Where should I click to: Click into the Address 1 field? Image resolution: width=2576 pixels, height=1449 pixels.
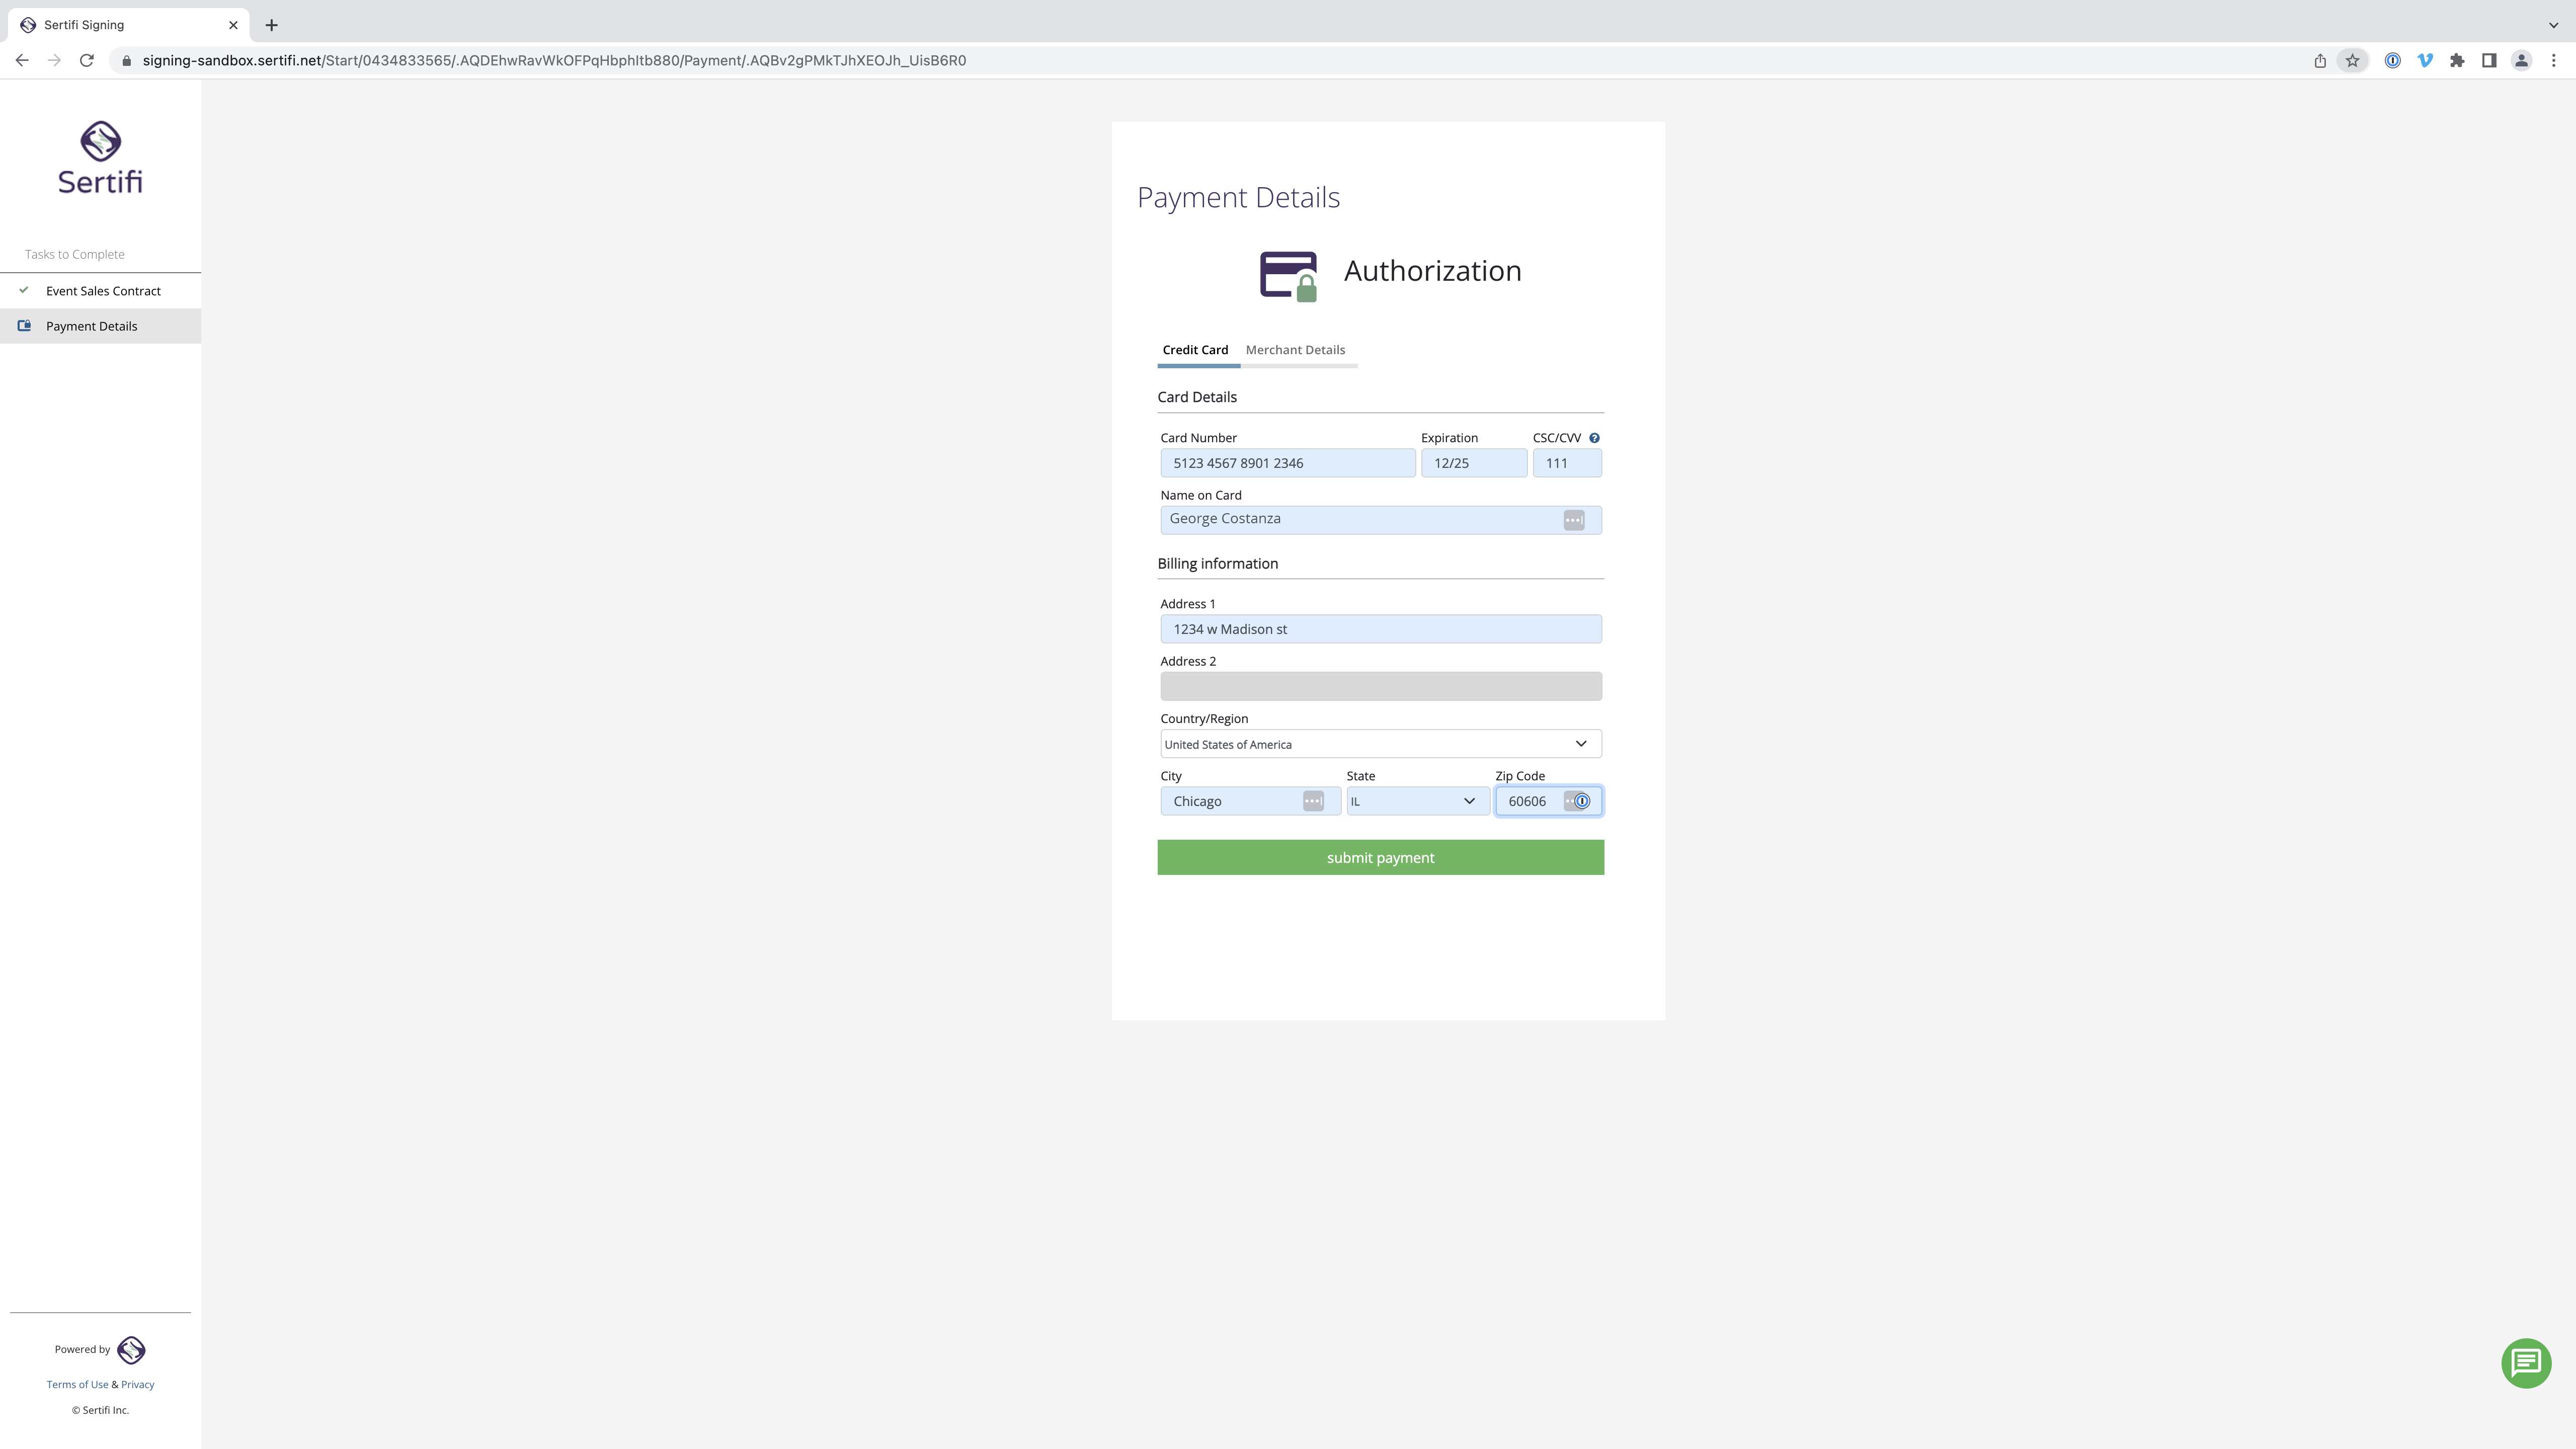(1380, 629)
